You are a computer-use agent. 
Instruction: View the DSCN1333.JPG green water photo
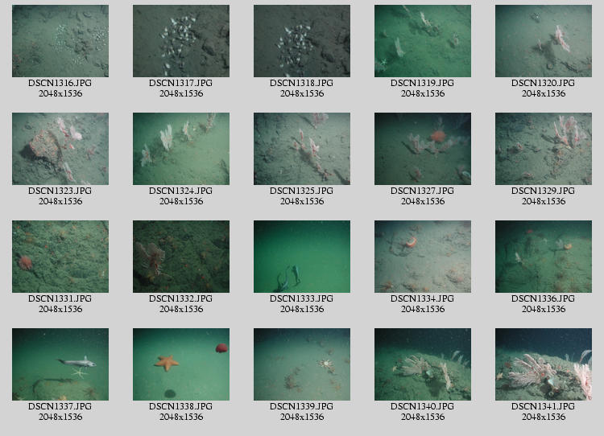pyautogui.click(x=302, y=257)
